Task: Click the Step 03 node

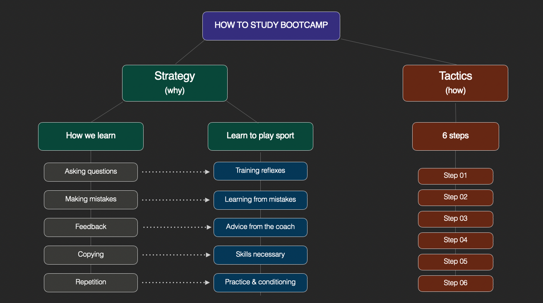Action: point(456,219)
